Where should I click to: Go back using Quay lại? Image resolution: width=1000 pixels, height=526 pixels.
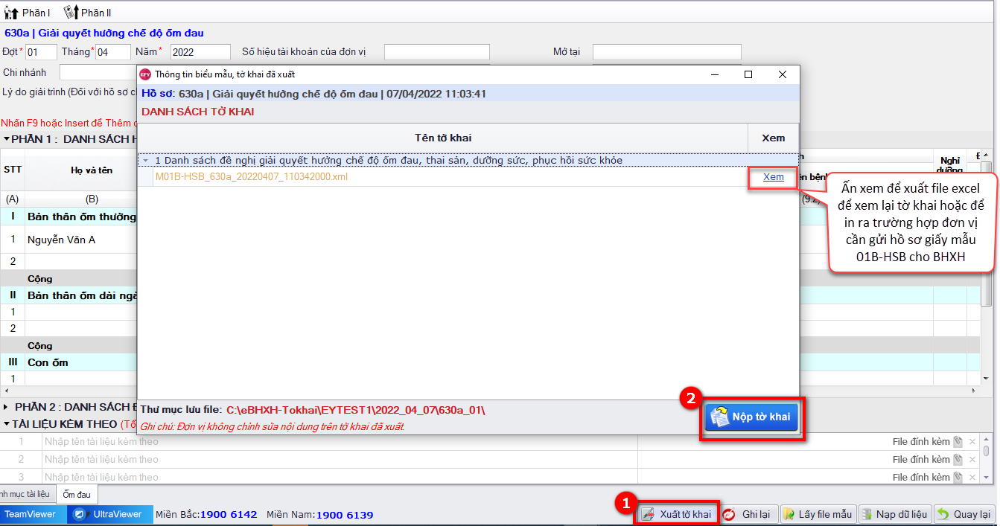click(964, 514)
